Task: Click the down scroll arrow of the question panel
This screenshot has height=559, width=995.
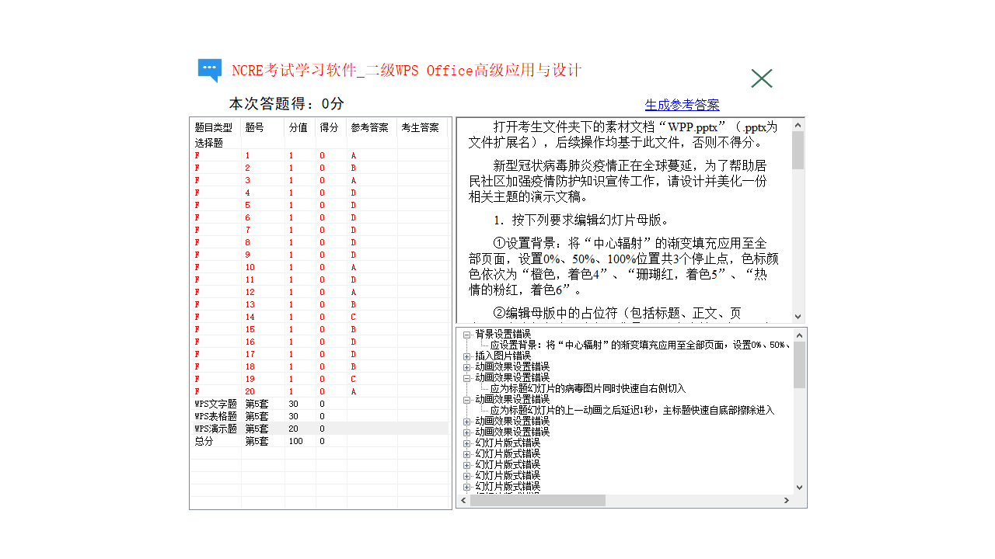Action: 798,315
